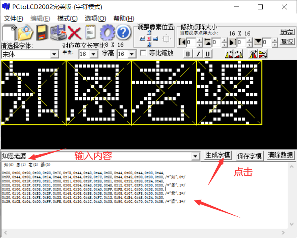The height and width of the screenshot is (238, 297).
Task: Click the 婆(3) index label in output
Action: coord(46,165)
